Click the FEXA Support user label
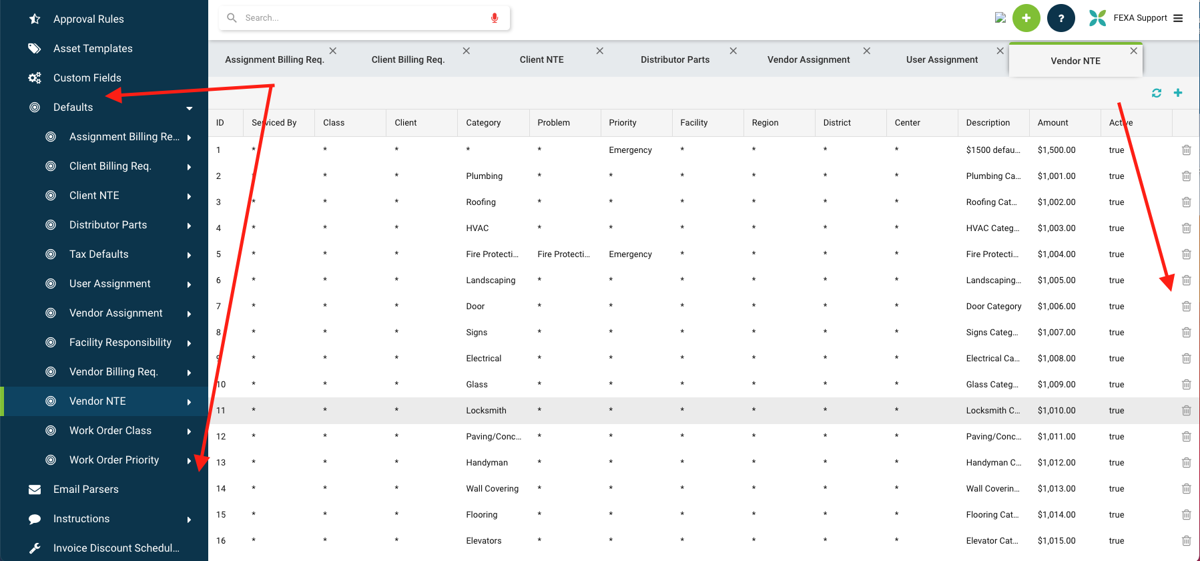The image size is (1200, 561). (x=1140, y=18)
